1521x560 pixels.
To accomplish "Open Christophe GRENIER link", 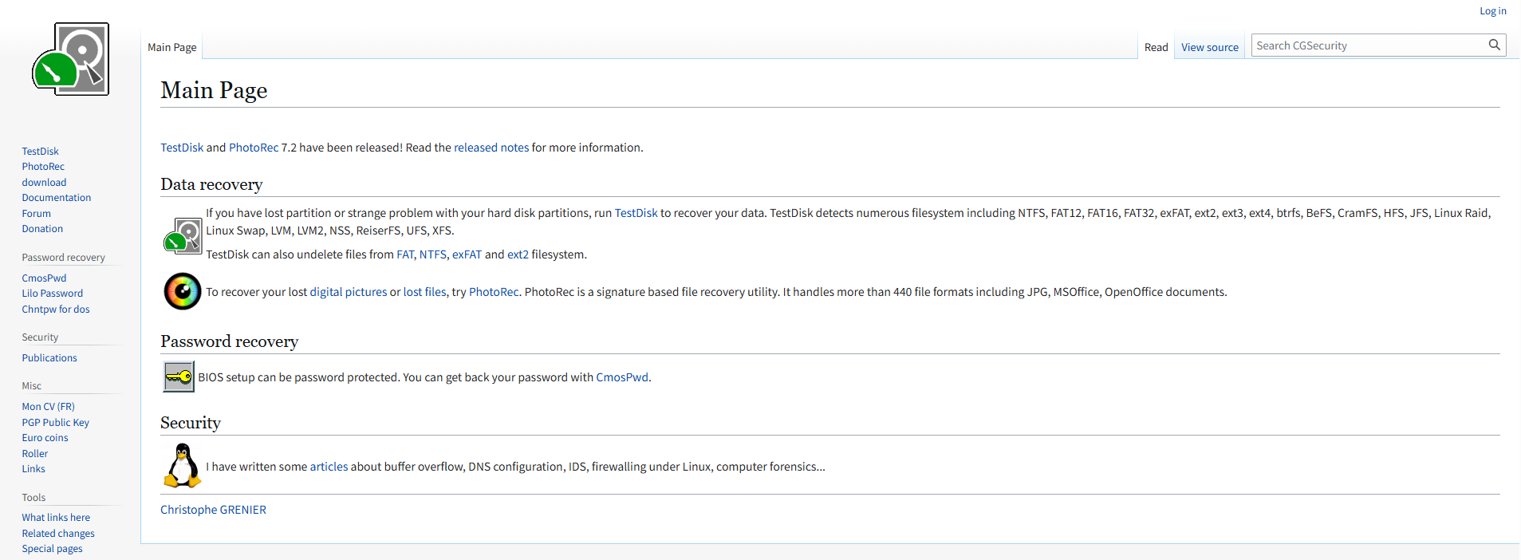I will [x=213, y=510].
